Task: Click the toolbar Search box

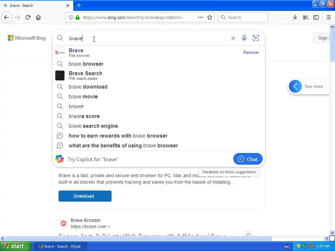Action: pyautogui.click(x=243, y=17)
